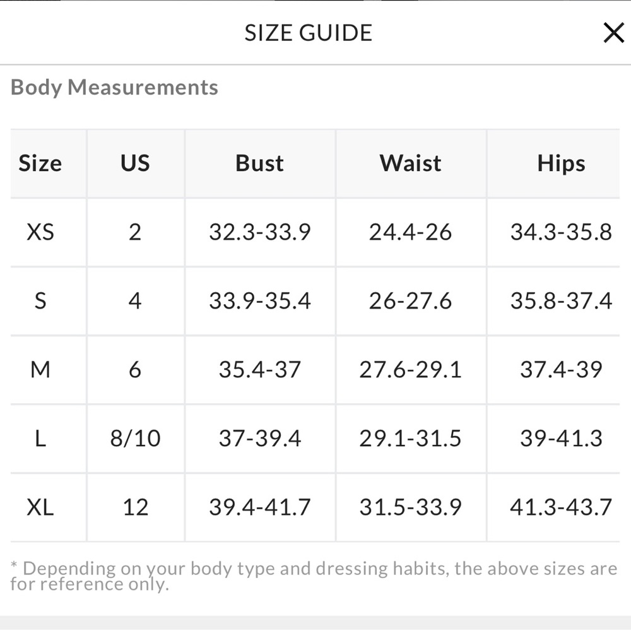Select the XS size row label
Screen dimensions: 631x631
point(40,232)
